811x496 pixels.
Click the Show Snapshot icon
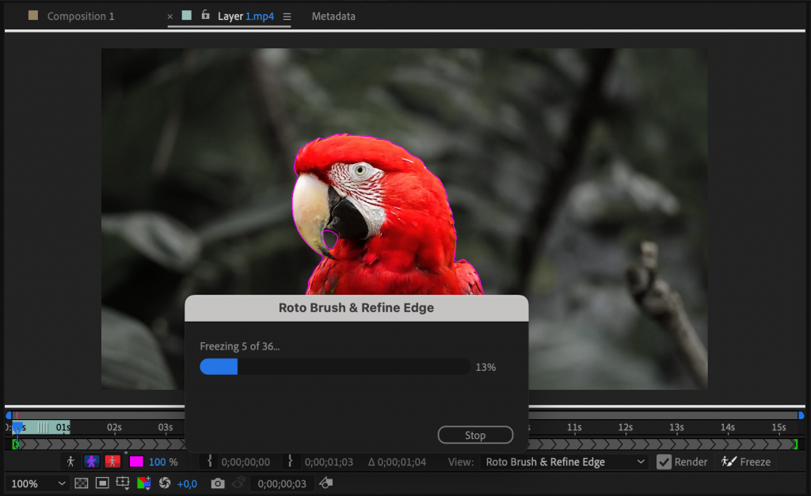coord(239,483)
